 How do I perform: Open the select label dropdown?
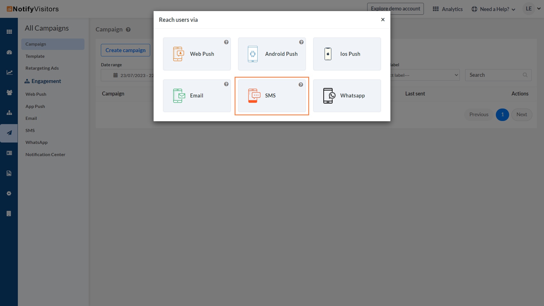coord(425,75)
